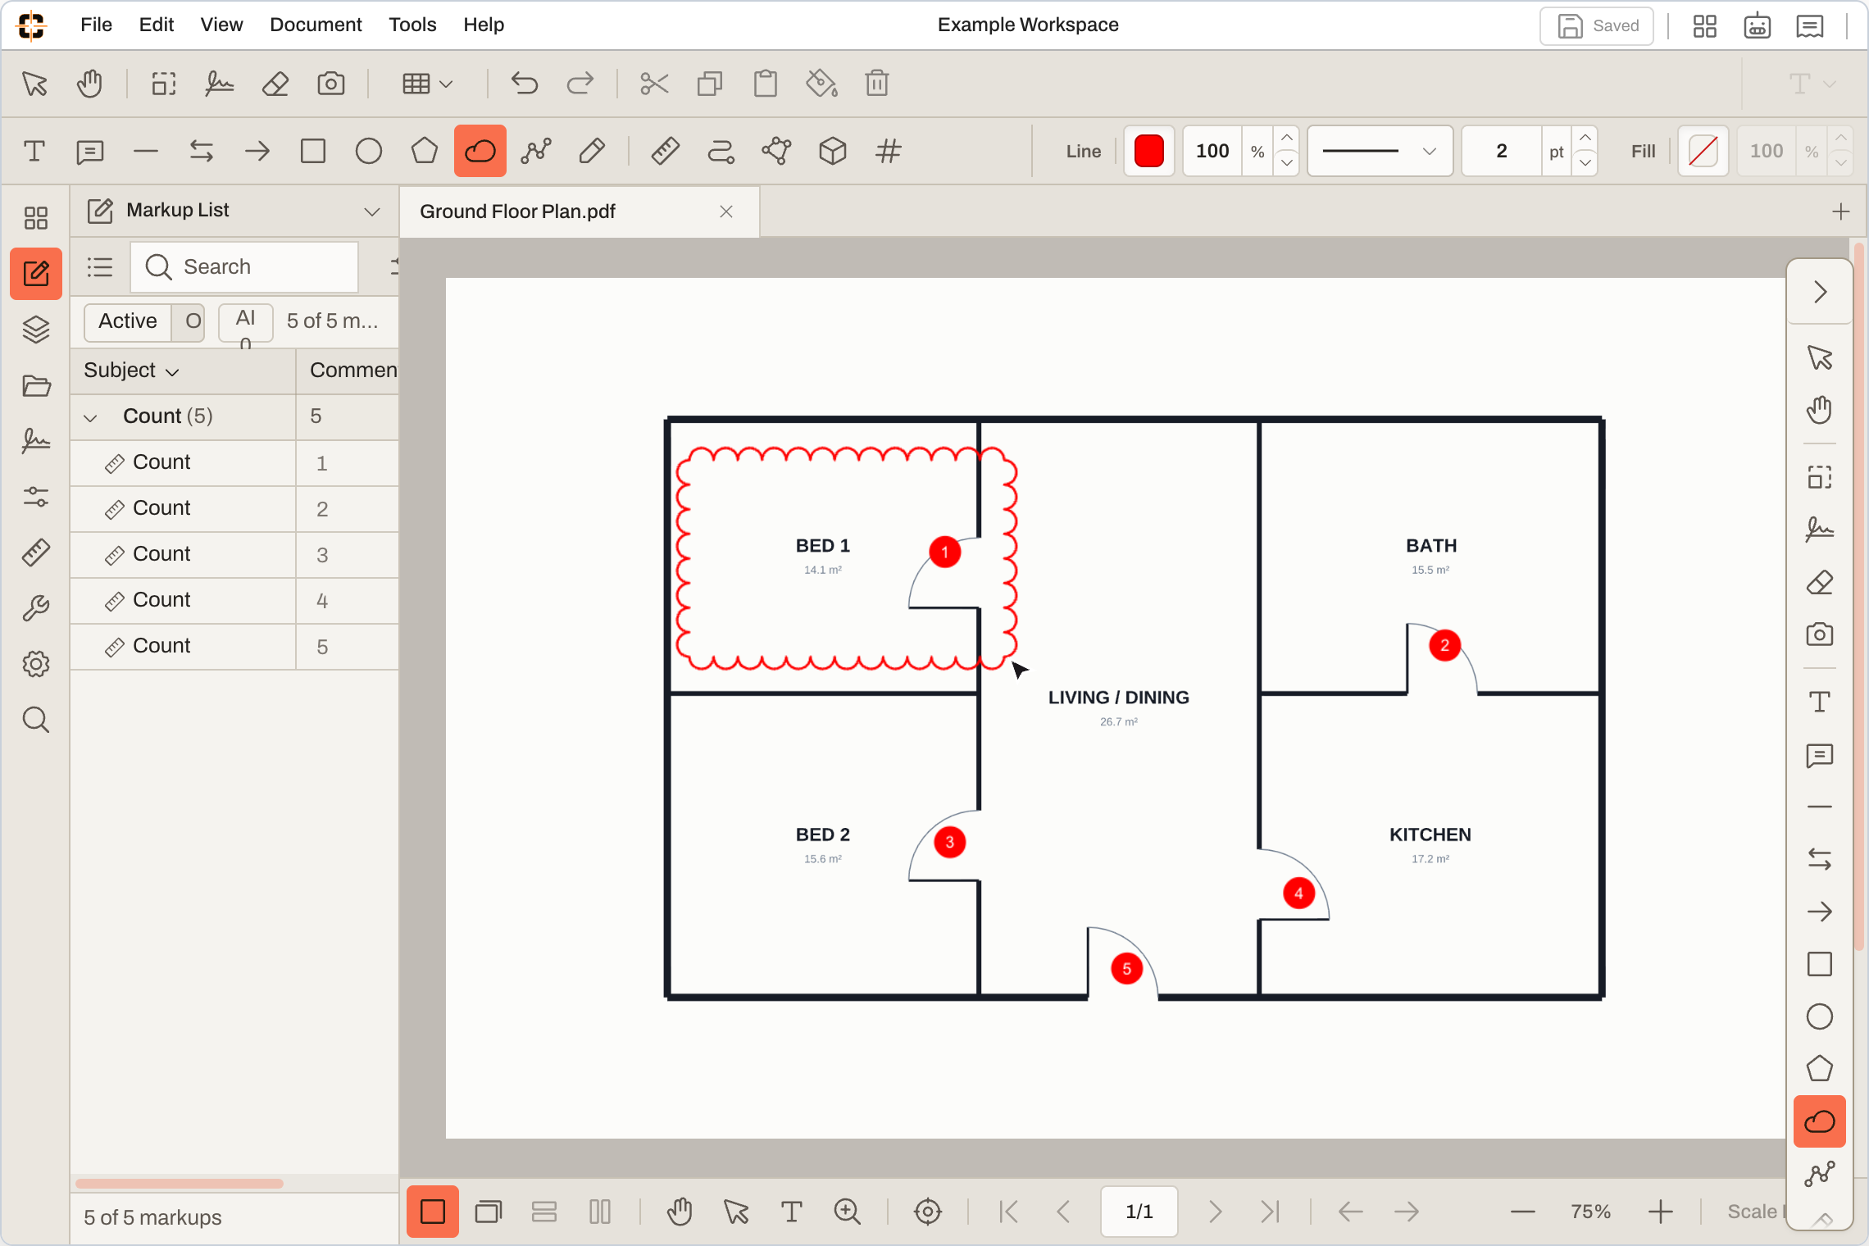Click the Paste clipboard icon
The width and height of the screenshot is (1869, 1246).
coord(766,83)
